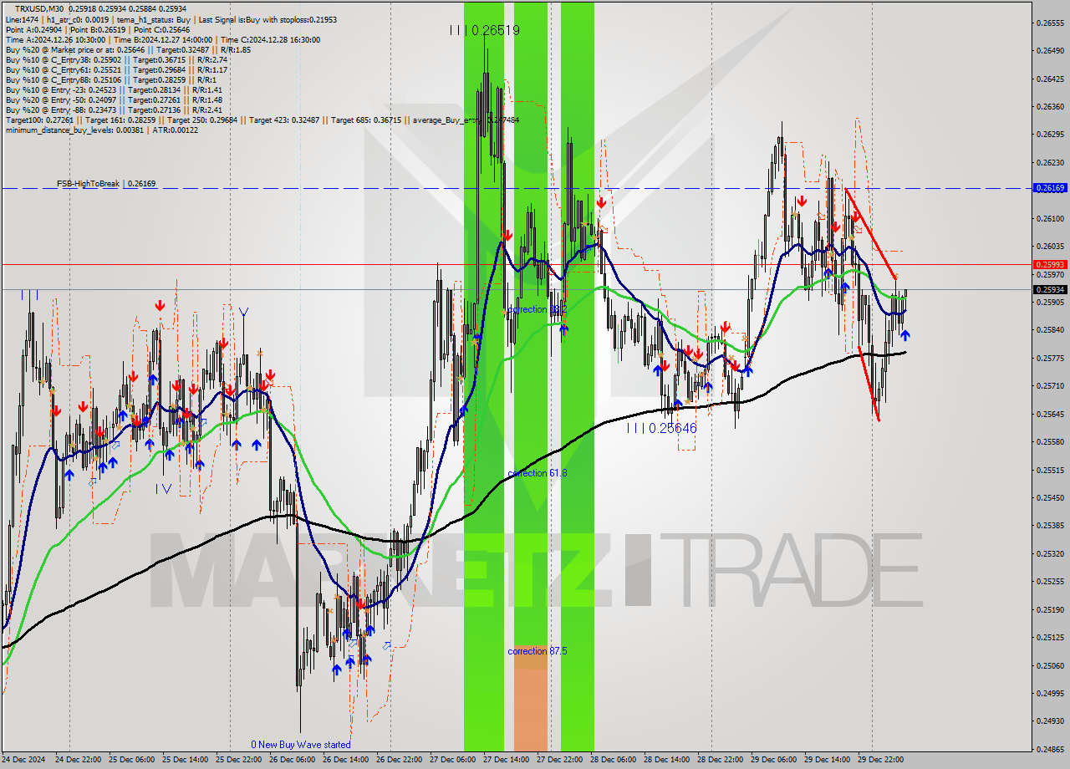
Task: Click the 'Buy %10 @ C_Entry88: 0.25106' line
Action: coord(111,79)
